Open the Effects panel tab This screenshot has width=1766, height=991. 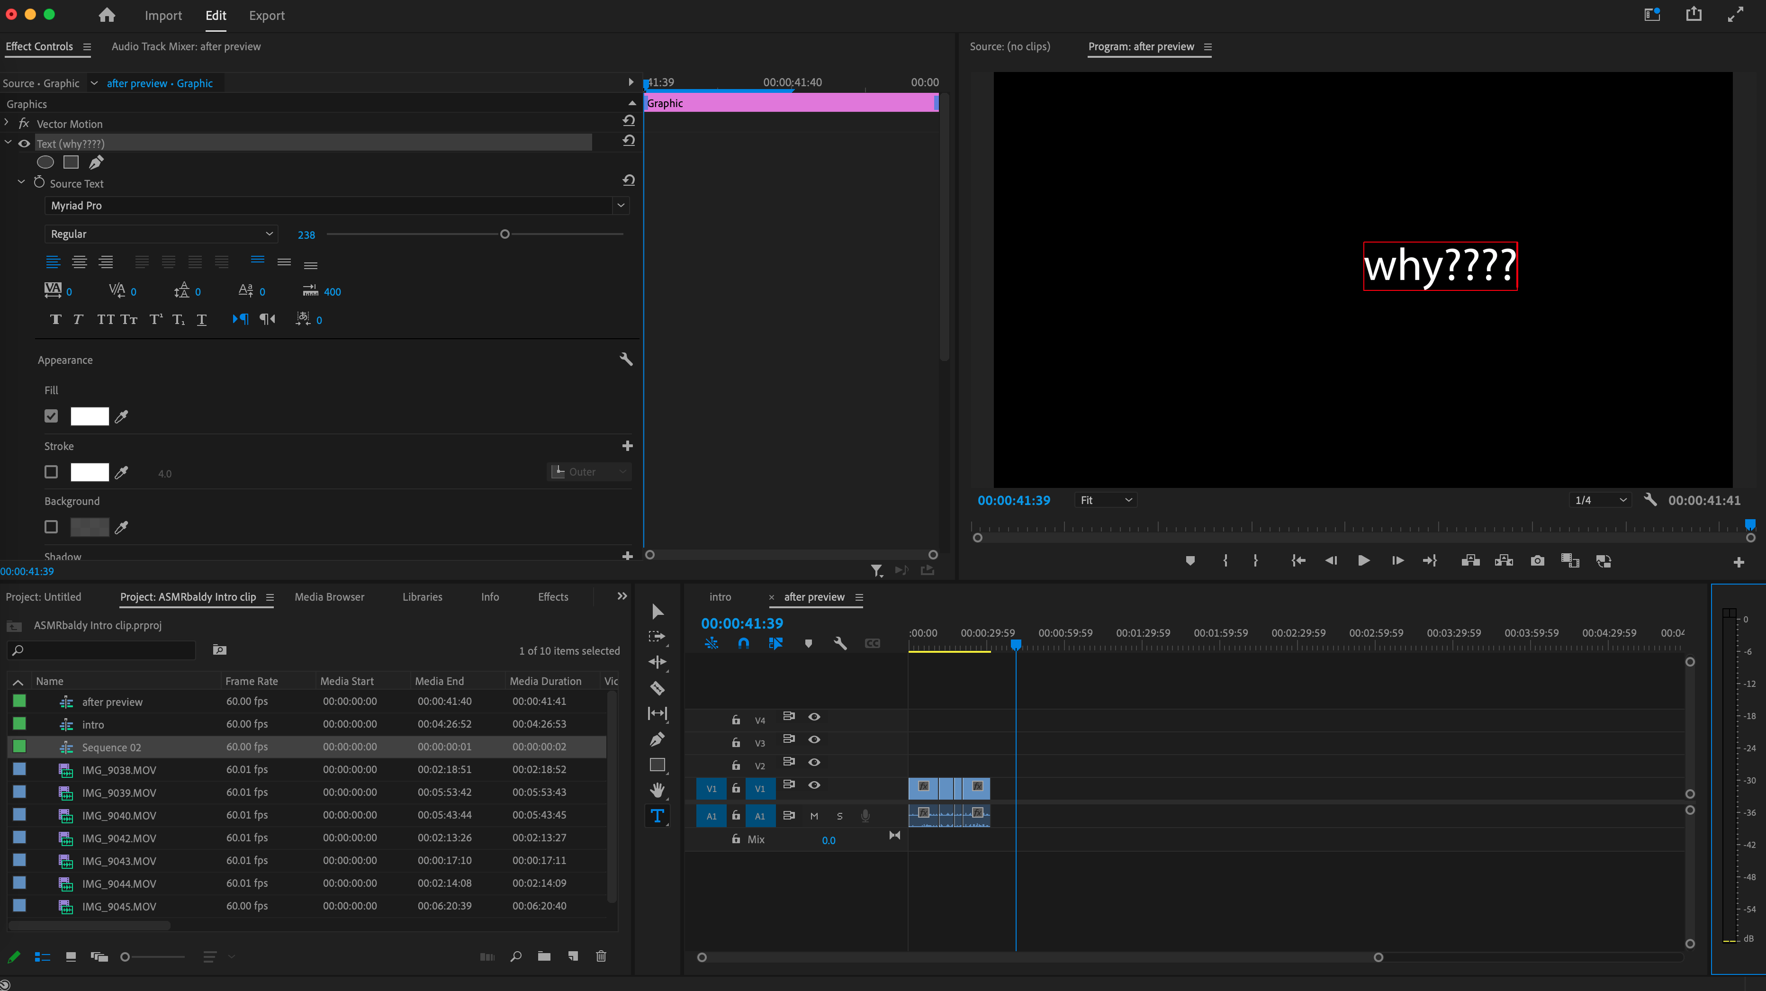pyautogui.click(x=552, y=597)
